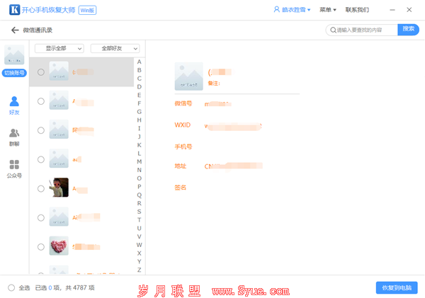Select the radio button of the first highlighted contact
Image resolution: width=425 pixels, height=298 pixels.
pos(41,72)
